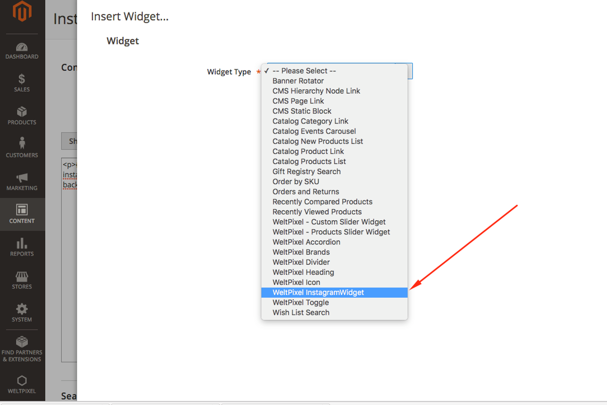607x405 pixels.
Task: Choose Gift Registry Search option
Action: pyautogui.click(x=334, y=172)
